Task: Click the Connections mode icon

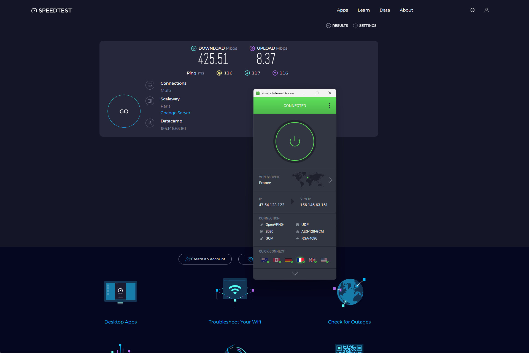Action: click(150, 85)
